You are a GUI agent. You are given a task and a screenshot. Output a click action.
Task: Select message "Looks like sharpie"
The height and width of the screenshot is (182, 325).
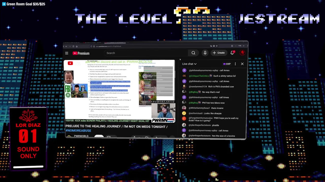213,113
